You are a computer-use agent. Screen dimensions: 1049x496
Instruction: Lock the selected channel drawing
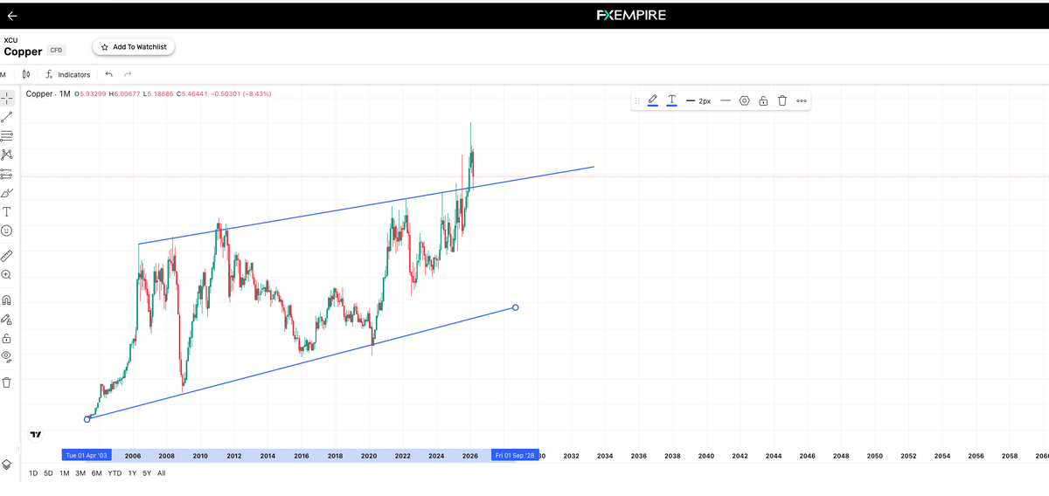pos(763,100)
